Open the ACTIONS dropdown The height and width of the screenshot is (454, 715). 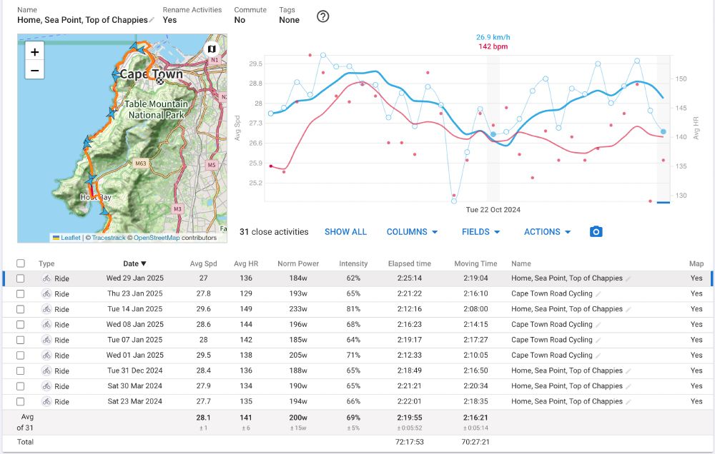547,232
